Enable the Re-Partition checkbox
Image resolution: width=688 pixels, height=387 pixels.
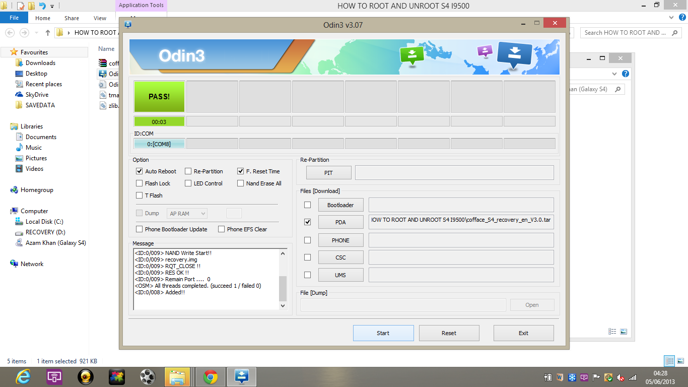pyautogui.click(x=188, y=171)
